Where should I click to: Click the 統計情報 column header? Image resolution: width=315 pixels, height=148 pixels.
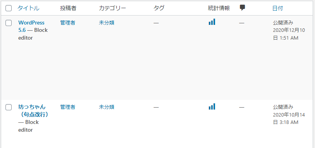(219, 8)
